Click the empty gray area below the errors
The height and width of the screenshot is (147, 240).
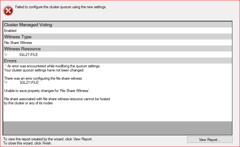tap(120, 128)
